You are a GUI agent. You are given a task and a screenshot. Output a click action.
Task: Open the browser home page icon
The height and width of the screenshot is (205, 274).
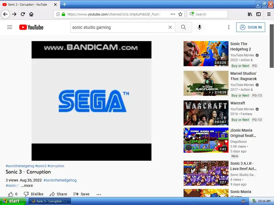[x=31, y=14]
